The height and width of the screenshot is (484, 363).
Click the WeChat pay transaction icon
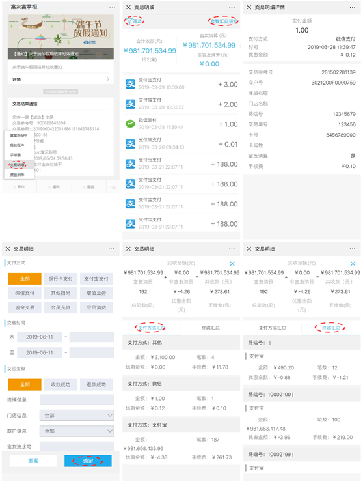point(130,124)
